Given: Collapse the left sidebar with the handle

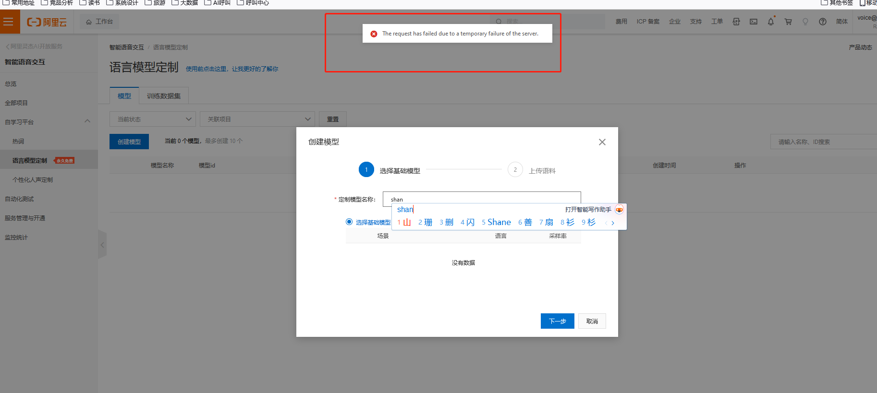Looking at the screenshot, I should pyautogui.click(x=102, y=245).
